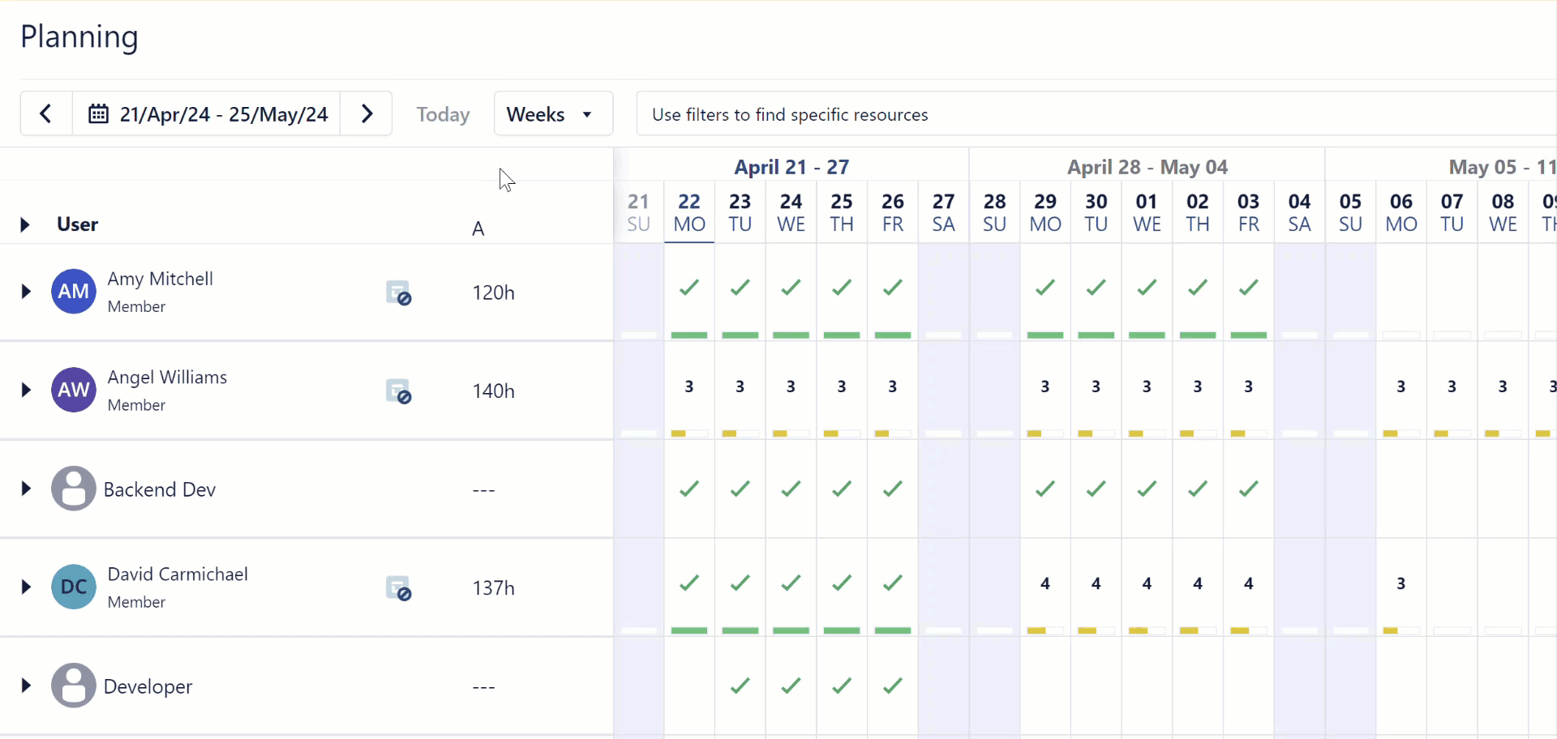Select the April 21 - 27 week header
The width and height of the screenshot is (1557, 739).
(791, 166)
